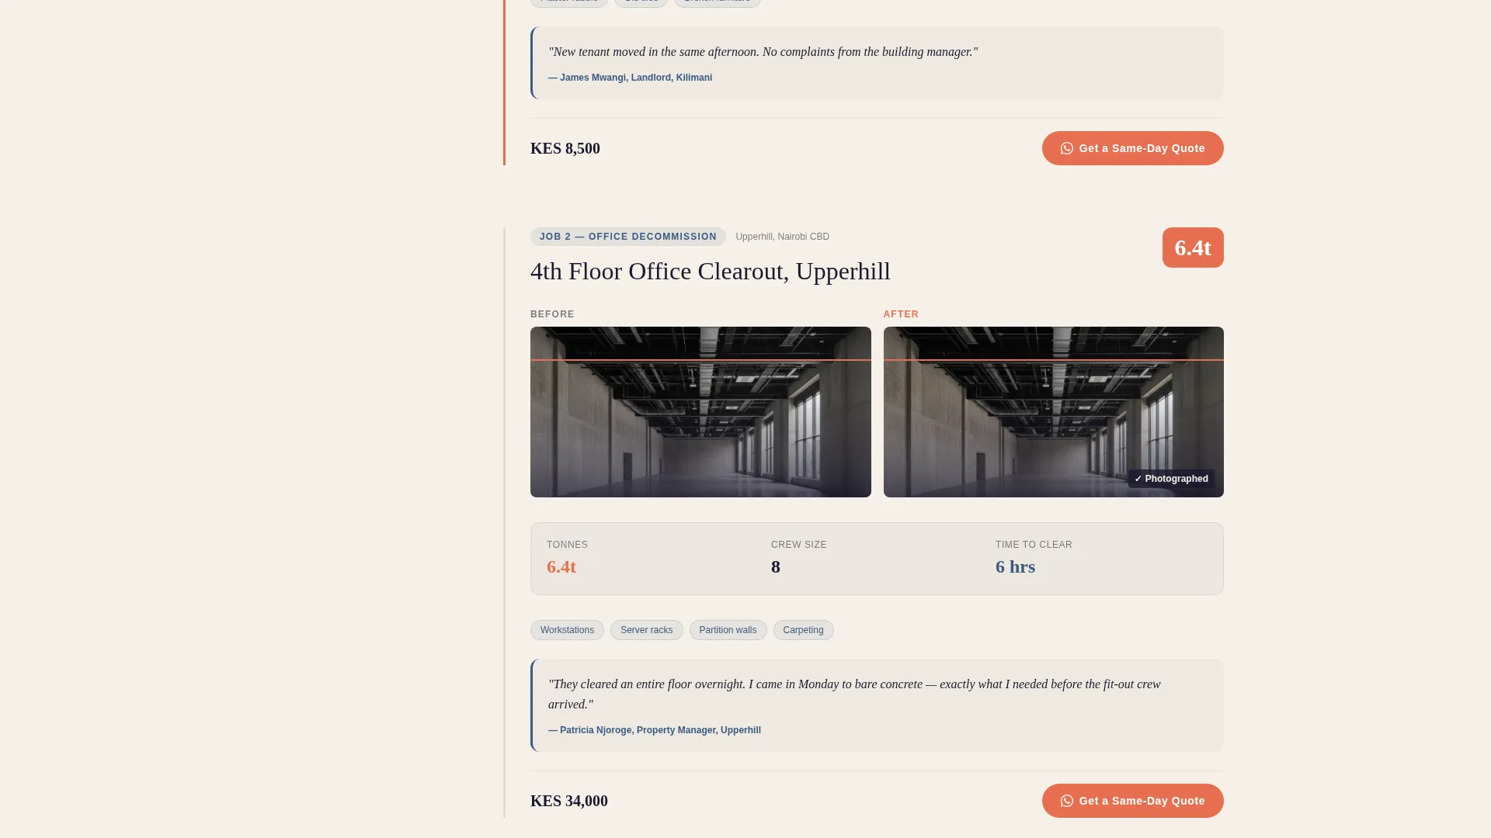Click the Upperhill, Nairobi CBD location text

coord(782,237)
